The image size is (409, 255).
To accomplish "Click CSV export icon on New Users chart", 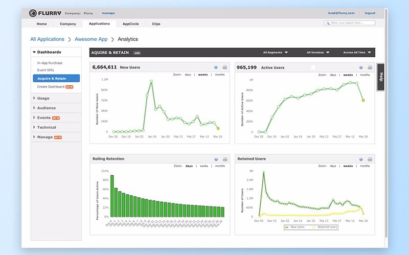I will click(224, 67).
